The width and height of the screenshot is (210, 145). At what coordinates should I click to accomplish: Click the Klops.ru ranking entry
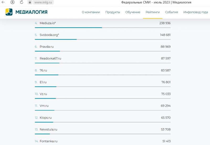pyautogui.click(x=46, y=118)
